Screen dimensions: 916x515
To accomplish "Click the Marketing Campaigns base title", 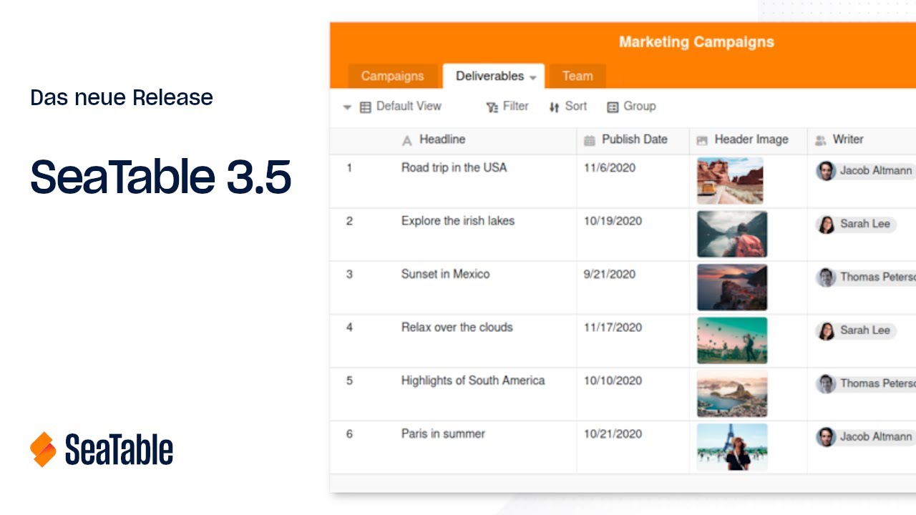I will 696,41.
